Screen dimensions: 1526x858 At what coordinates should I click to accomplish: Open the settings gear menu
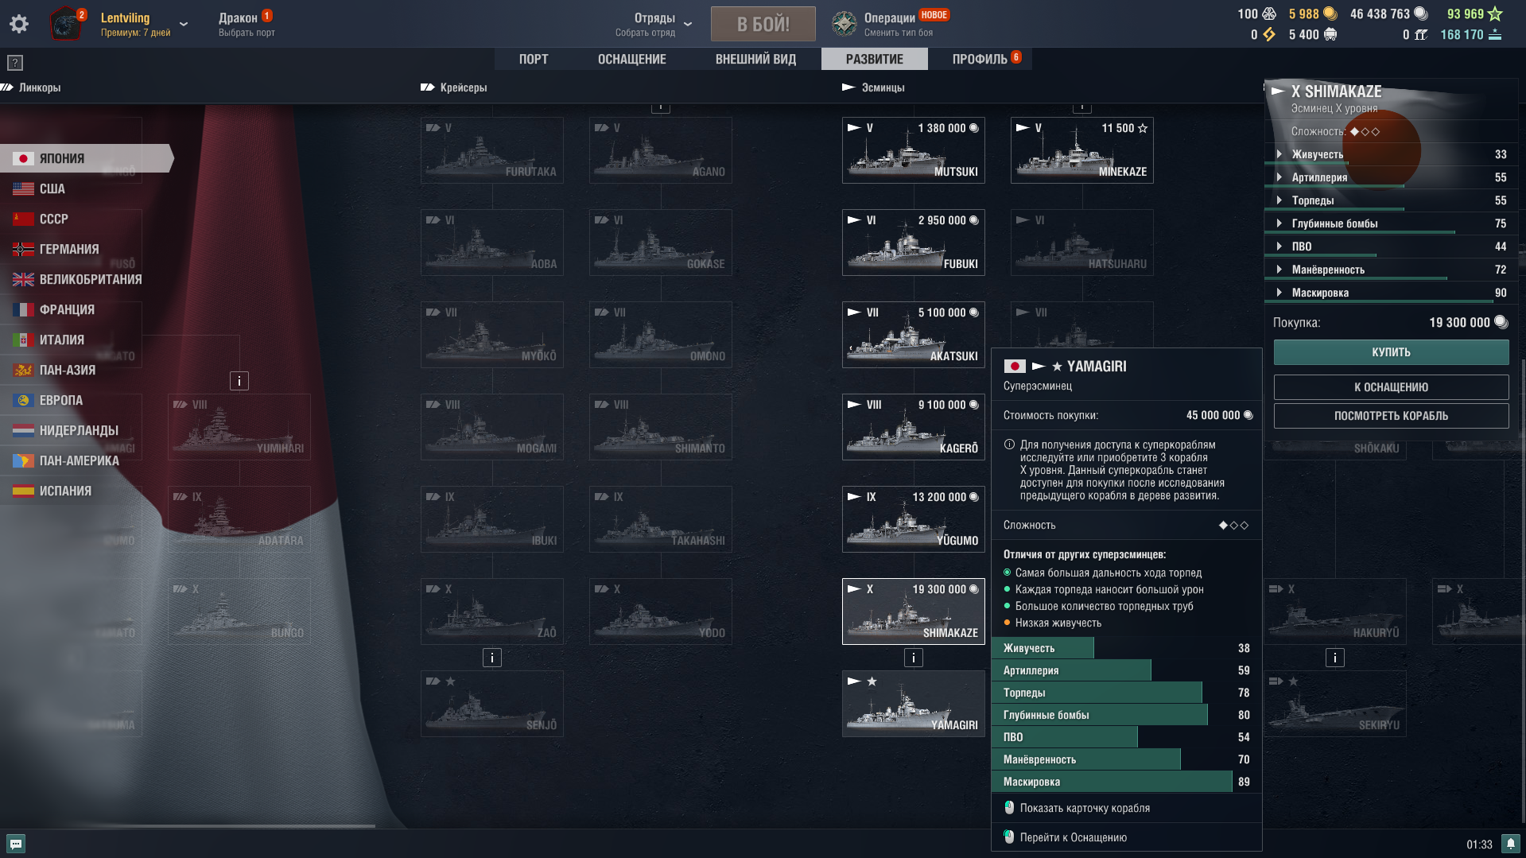(x=19, y=24)
